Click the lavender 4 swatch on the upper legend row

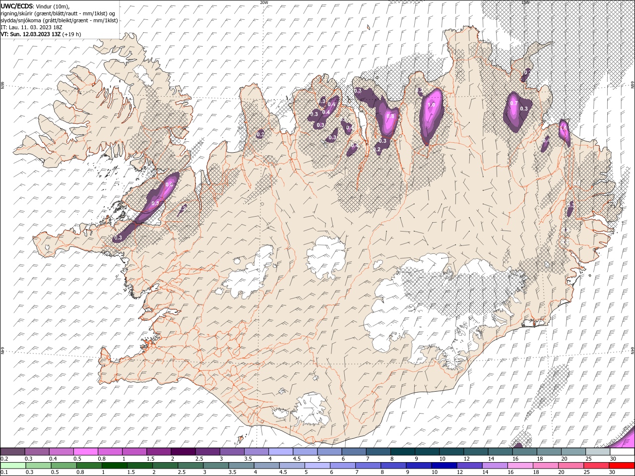click(280, 452)
